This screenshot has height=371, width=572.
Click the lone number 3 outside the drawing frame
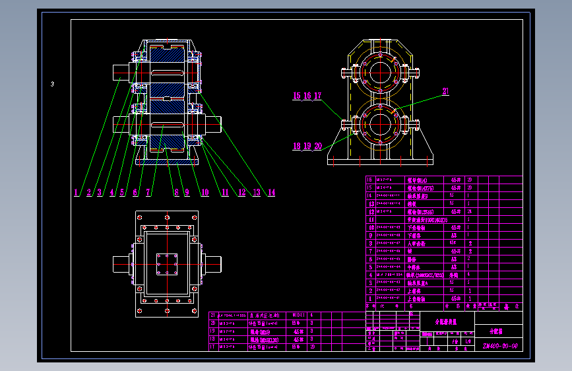(52, 84)
